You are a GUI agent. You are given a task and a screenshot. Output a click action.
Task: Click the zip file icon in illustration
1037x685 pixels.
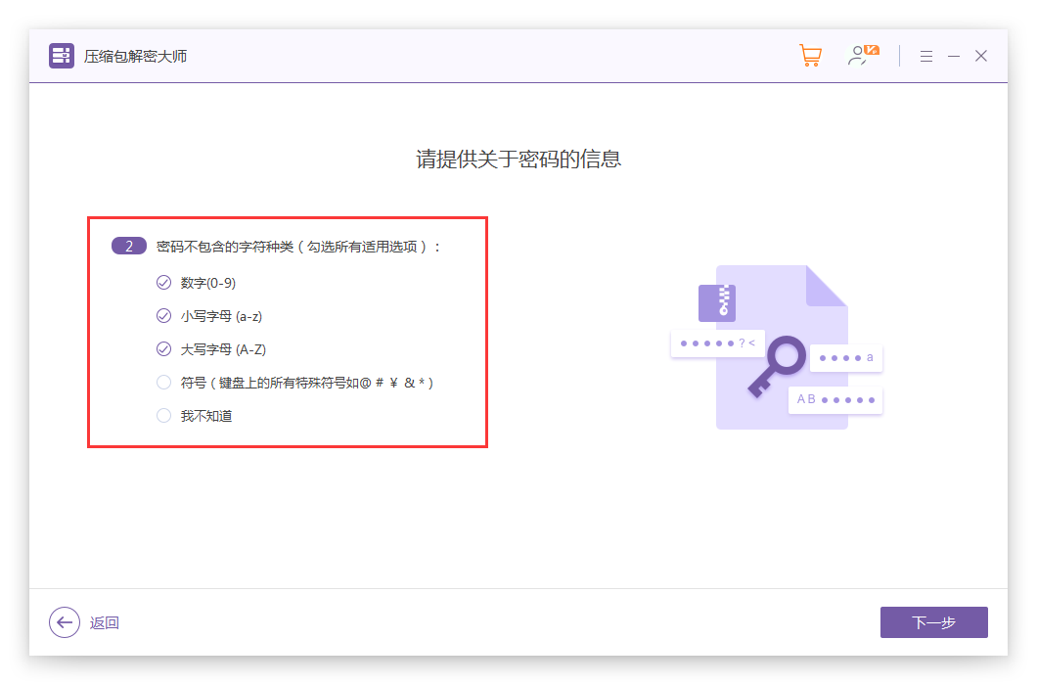pos(716,303)
